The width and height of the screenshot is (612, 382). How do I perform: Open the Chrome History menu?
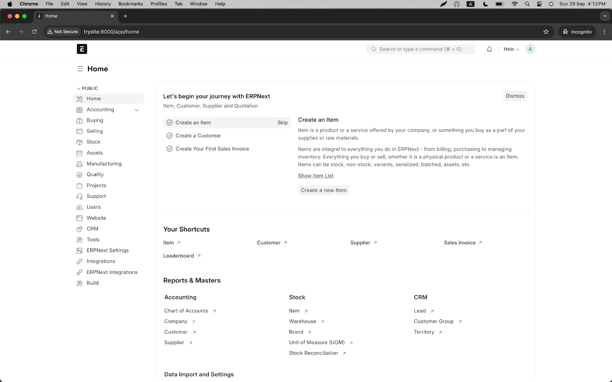point(103,4)
